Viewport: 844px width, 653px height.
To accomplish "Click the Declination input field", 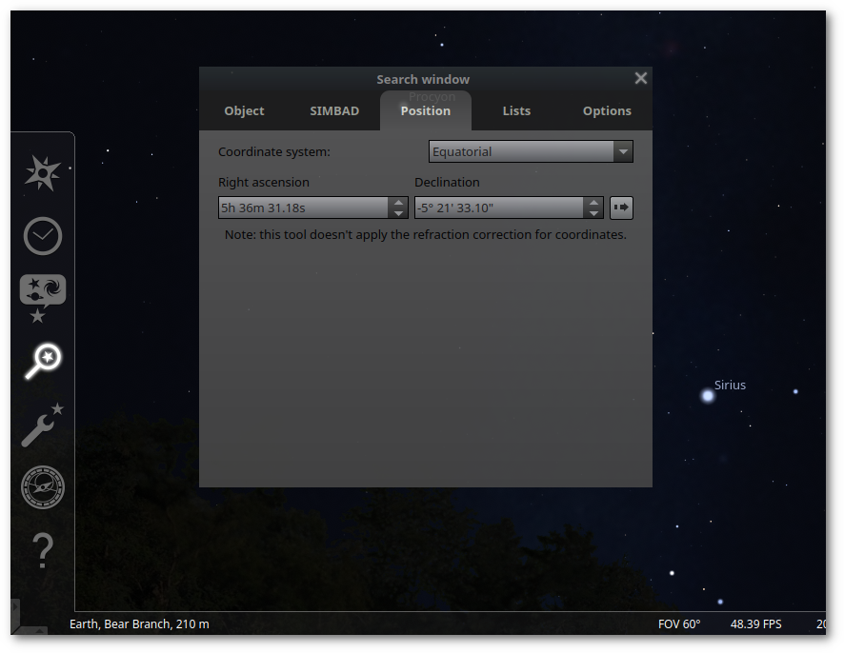I will click(x=498, y=208).
